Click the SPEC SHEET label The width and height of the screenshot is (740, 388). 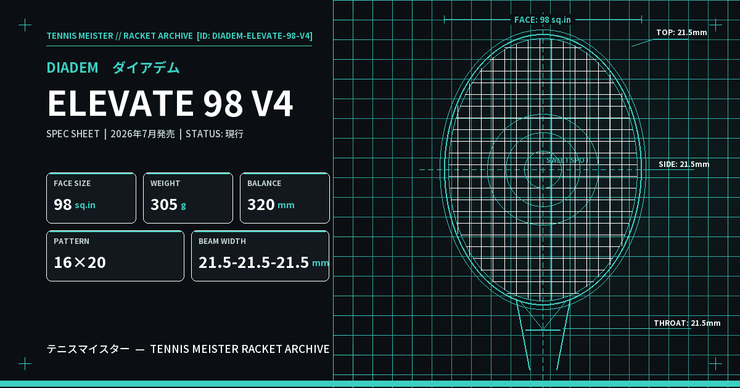tap(73, 134)
